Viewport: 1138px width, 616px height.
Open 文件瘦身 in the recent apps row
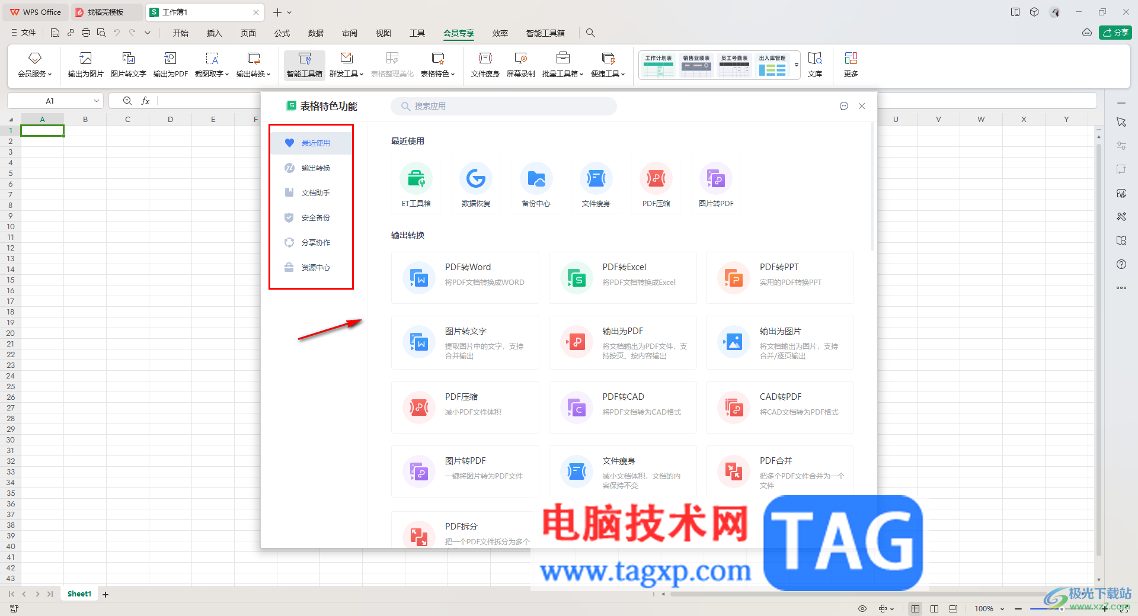(596, 185)
